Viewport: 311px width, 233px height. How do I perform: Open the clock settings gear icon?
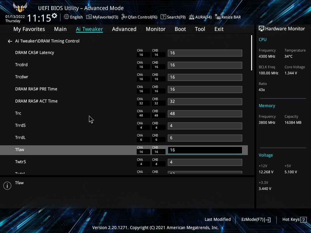54,16
